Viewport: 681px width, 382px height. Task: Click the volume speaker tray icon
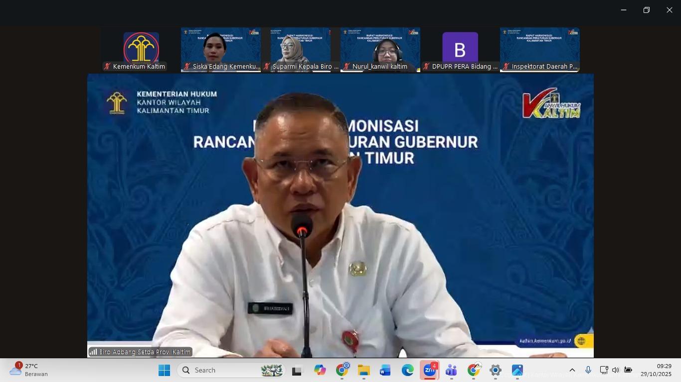click(x=615, y=370)
